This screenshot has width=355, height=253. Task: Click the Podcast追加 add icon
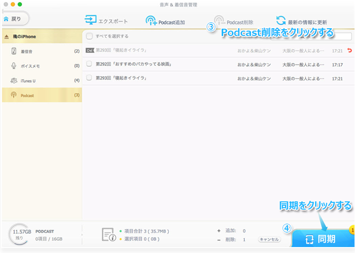click(x=151, y=20)
